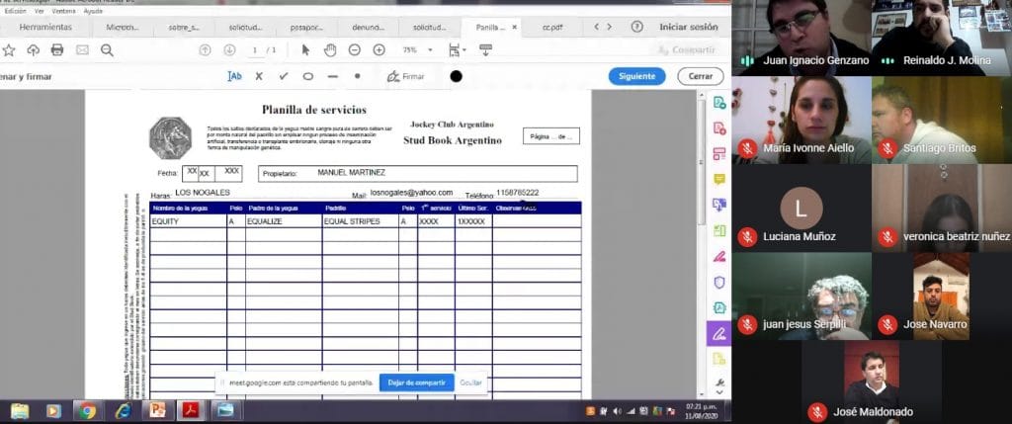
Task: Click the checkmark annotation tool
Action: tap(284, 76)
